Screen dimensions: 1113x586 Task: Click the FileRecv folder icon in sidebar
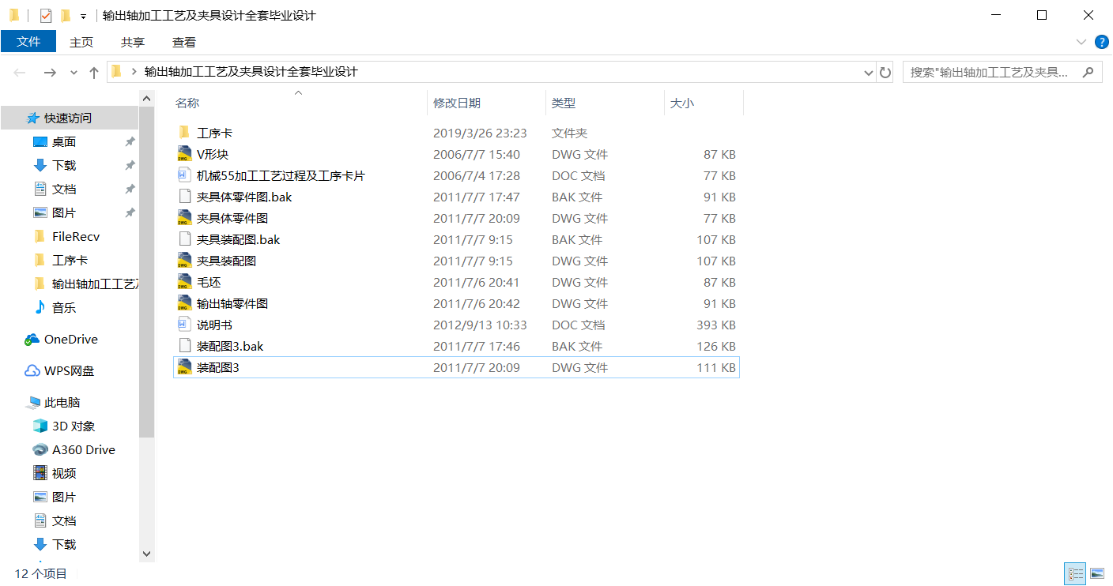click(40, 236)
